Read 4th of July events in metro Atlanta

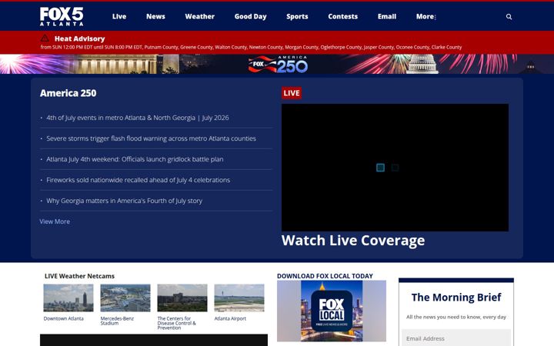click(x=138, y=118)
